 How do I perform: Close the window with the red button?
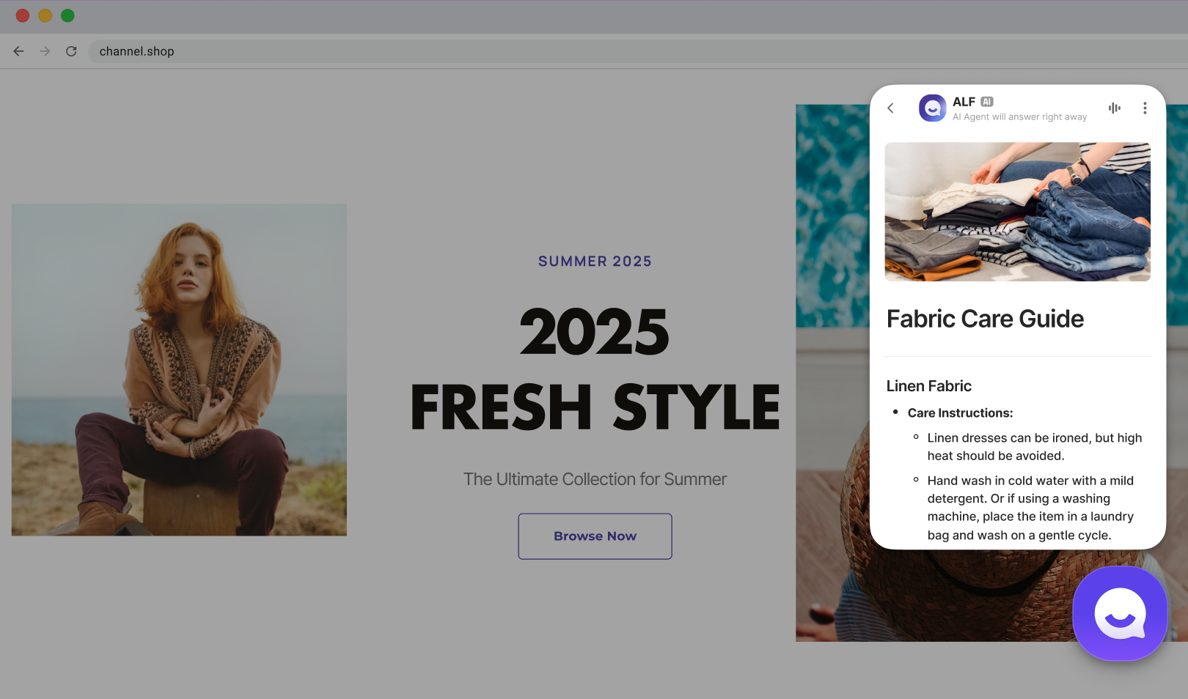point(23,16)
